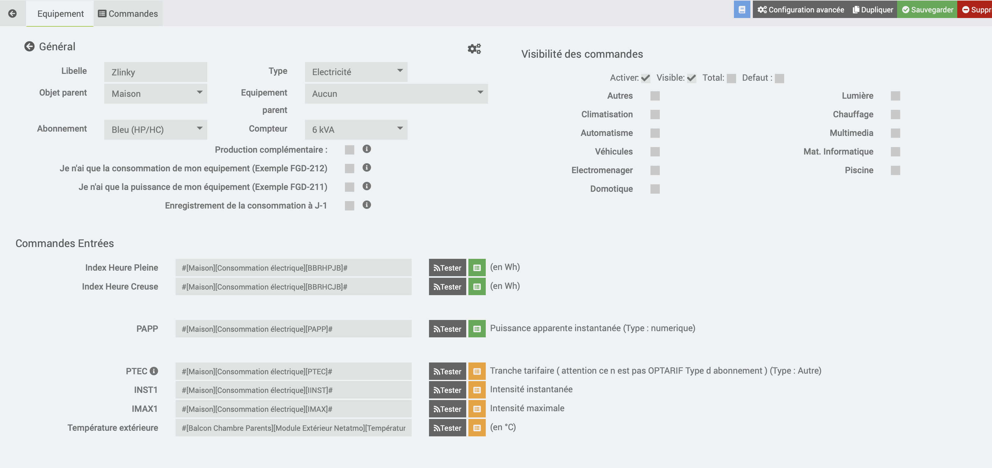Enable the Defaut checkbox

780,78
